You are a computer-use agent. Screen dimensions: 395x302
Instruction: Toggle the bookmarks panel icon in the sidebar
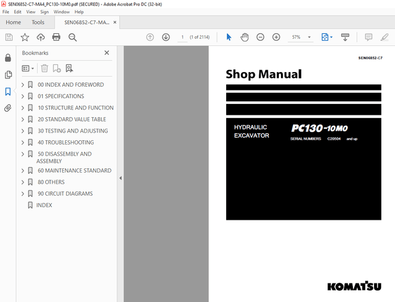pos(8,92)
